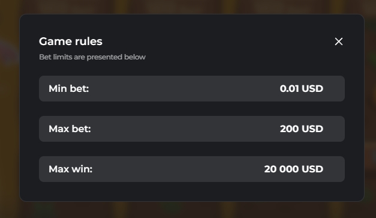Click the 20 000 USD value
This screenshot has width=376, height=218.
click(x=294, y=169)
